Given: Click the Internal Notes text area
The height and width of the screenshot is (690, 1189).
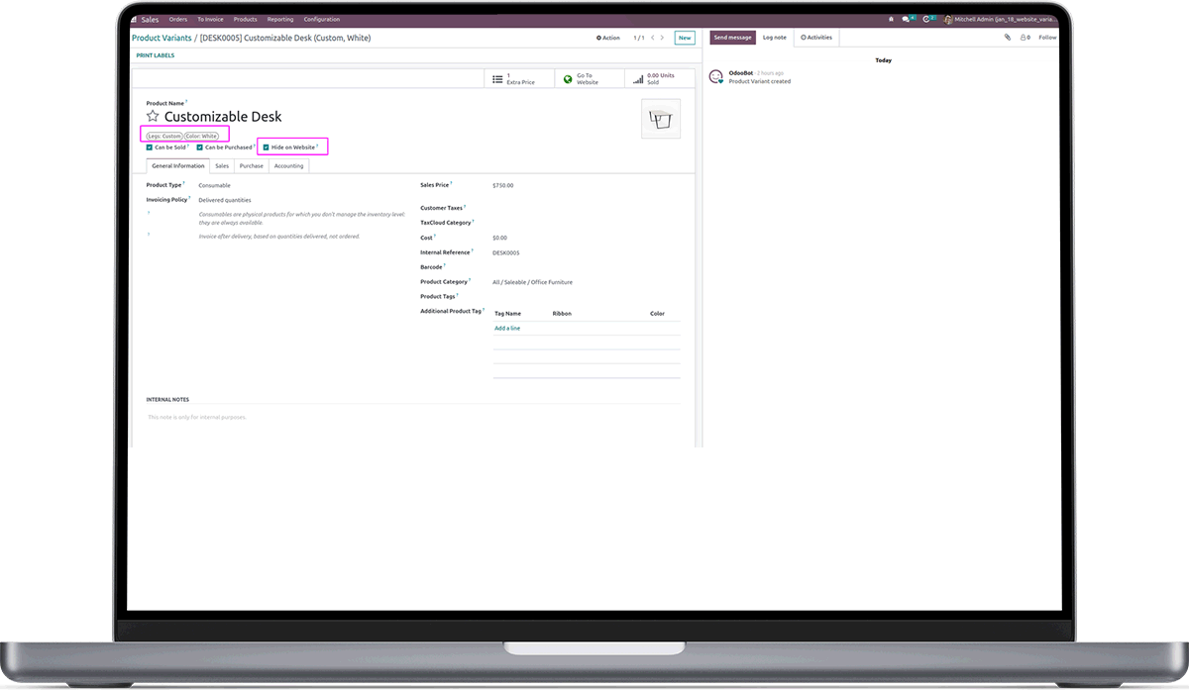Looking at the screenshot, I should (x=413, y=417).
